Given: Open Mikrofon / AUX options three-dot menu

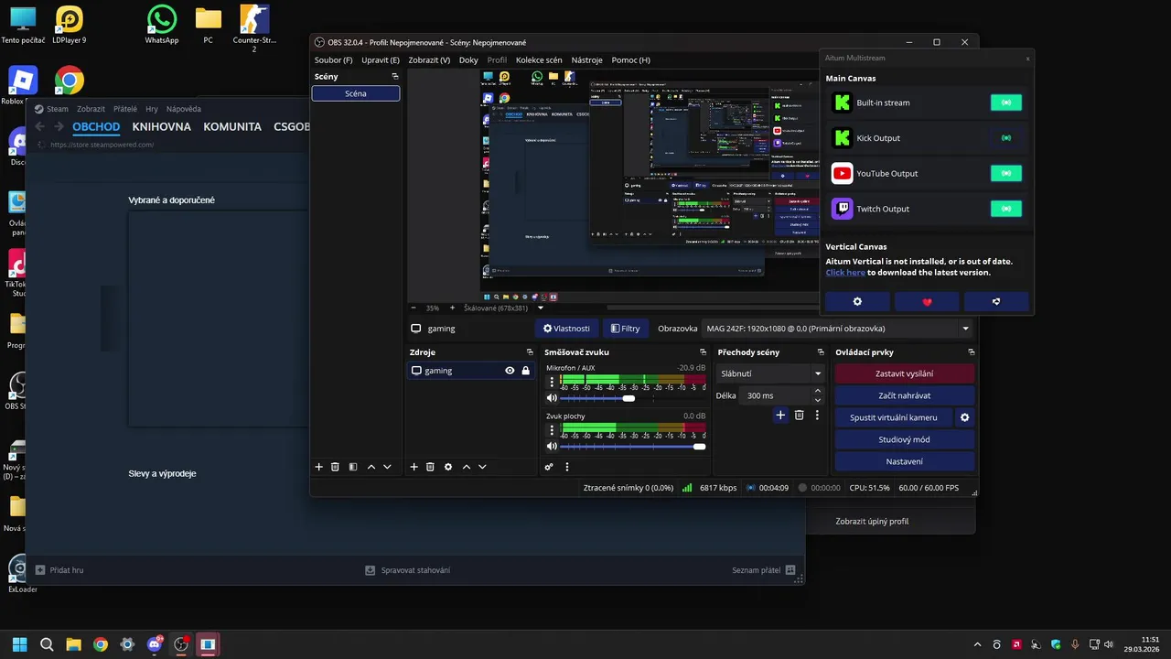Looking at the screenshot, I should 552,382.
